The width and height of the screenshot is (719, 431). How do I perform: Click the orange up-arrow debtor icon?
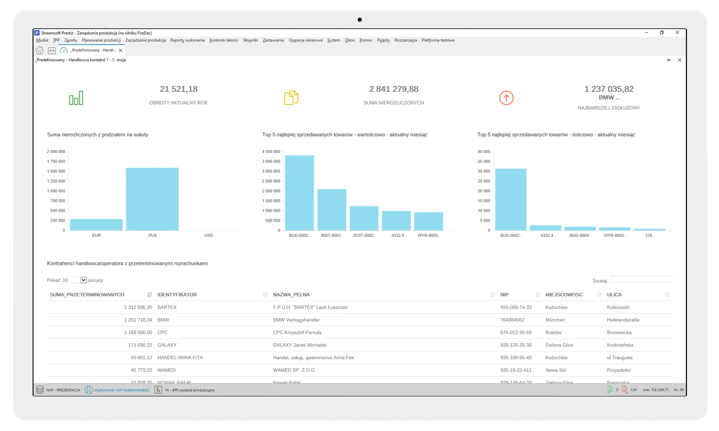pyautogui.click(x=506, y=98)
